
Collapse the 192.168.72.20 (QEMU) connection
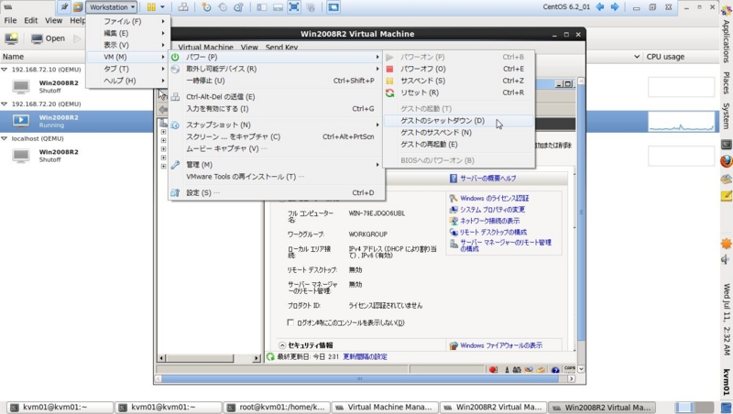click(x=5, y=103)
